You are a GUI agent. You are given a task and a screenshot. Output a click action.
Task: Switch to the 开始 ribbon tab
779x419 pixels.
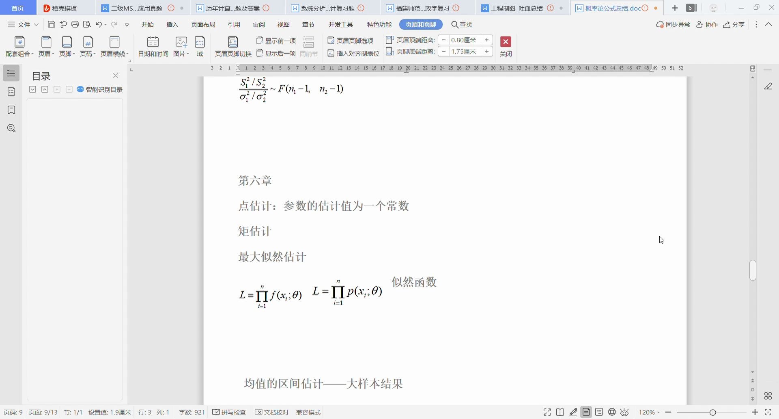click(148, 25)
